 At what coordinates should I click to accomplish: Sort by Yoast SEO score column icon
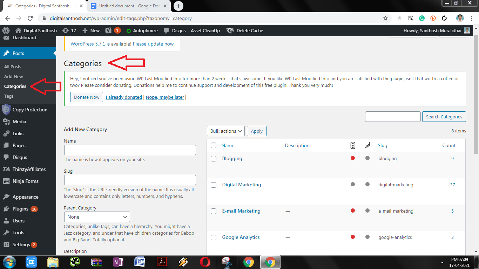(353, 145)
